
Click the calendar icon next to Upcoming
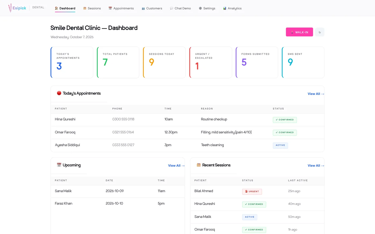point(59,165)
